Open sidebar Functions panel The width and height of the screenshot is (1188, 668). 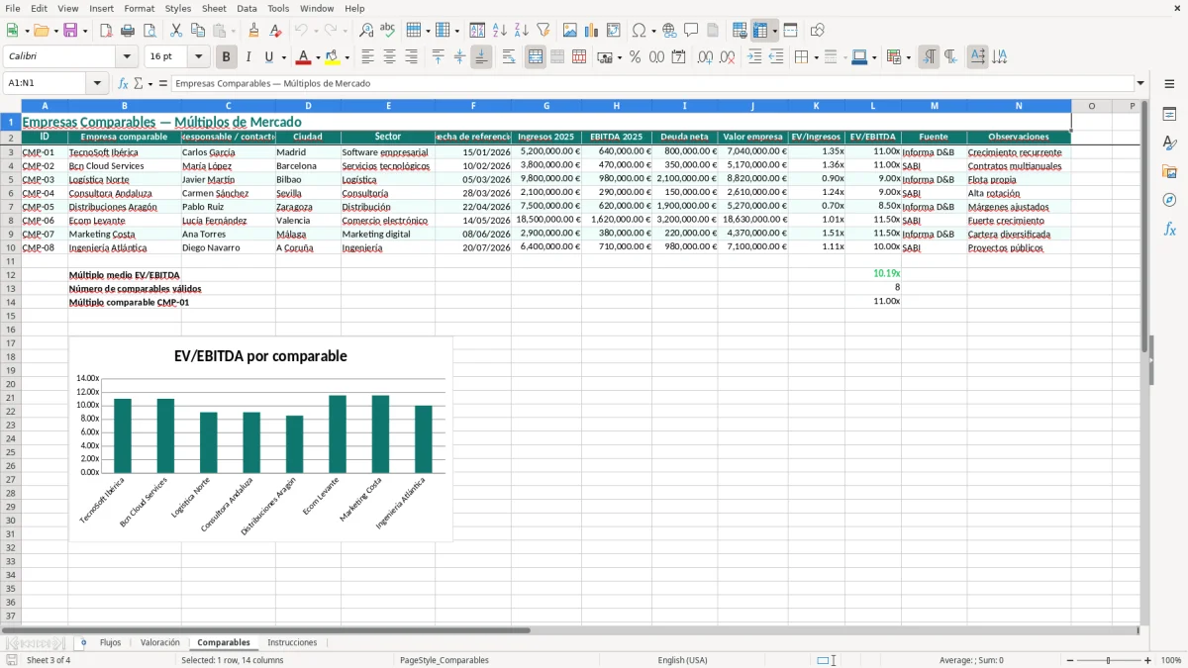click(1169, 229)
